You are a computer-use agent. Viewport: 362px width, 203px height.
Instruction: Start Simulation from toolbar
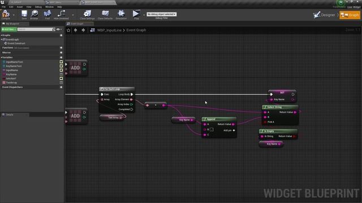(121, 14)
